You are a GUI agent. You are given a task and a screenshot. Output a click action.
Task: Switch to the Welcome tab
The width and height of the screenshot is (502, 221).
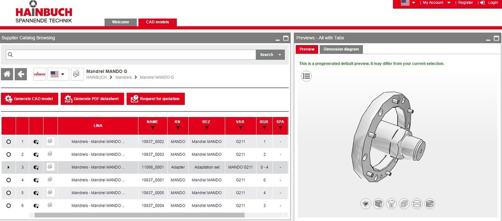pos(121,23)
